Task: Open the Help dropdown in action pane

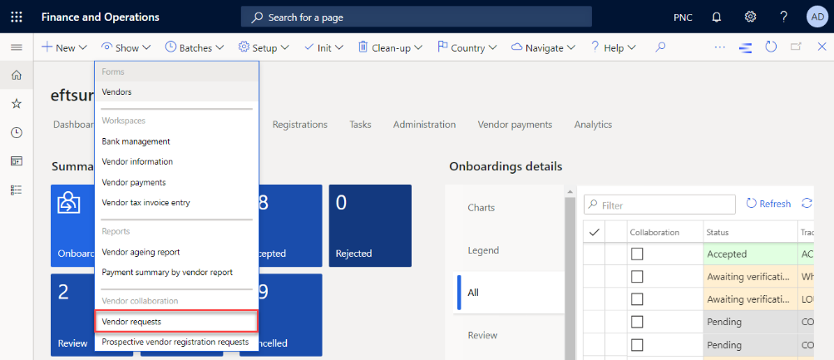Action: point(614,48)
